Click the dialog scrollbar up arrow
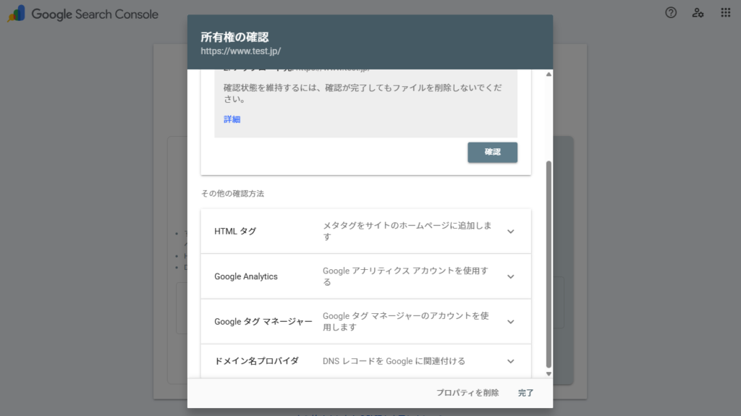Viewport: 741px width, 416px height. coord(549,75)
